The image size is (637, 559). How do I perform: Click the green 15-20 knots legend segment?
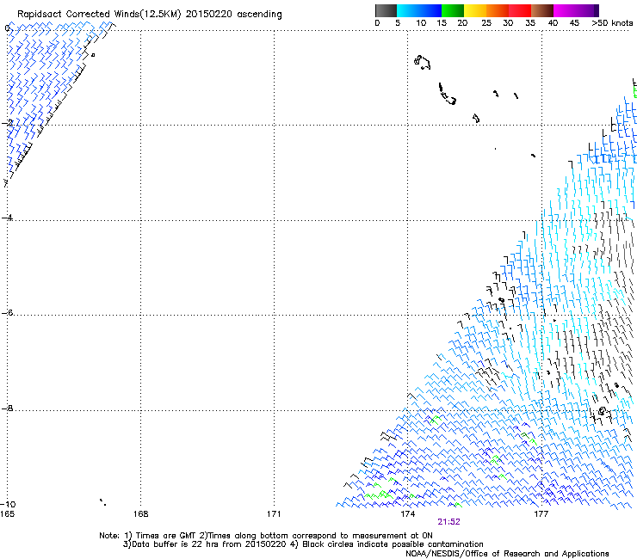pyautogui.click(x=453, y=10)
